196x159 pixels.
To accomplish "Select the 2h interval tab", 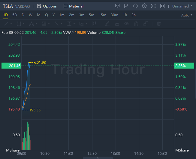I will click(x=134, y=15).
